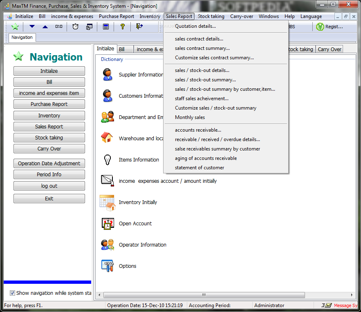Click the Operation Date Adjustment button

pyautogui.click(x=49, y=163)
